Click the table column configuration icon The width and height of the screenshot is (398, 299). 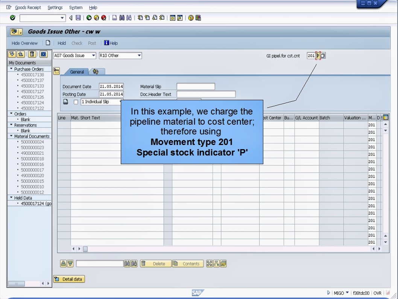(x=386, y=117)
